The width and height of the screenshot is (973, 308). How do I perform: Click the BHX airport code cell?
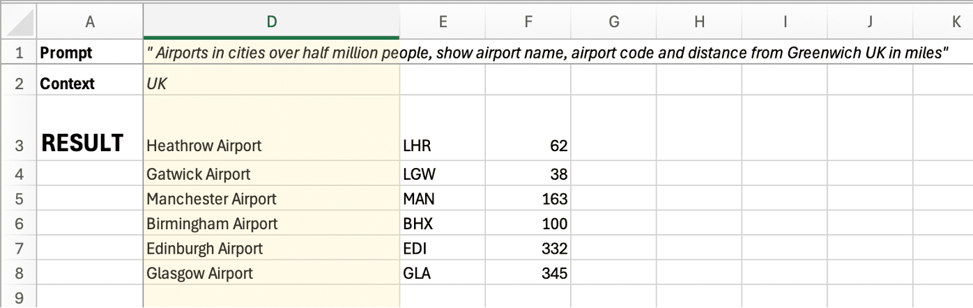coord(442,224)
